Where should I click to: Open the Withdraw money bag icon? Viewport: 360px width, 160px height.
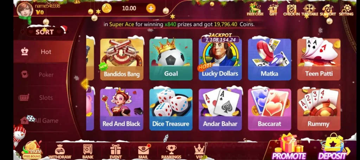point(60,152)
